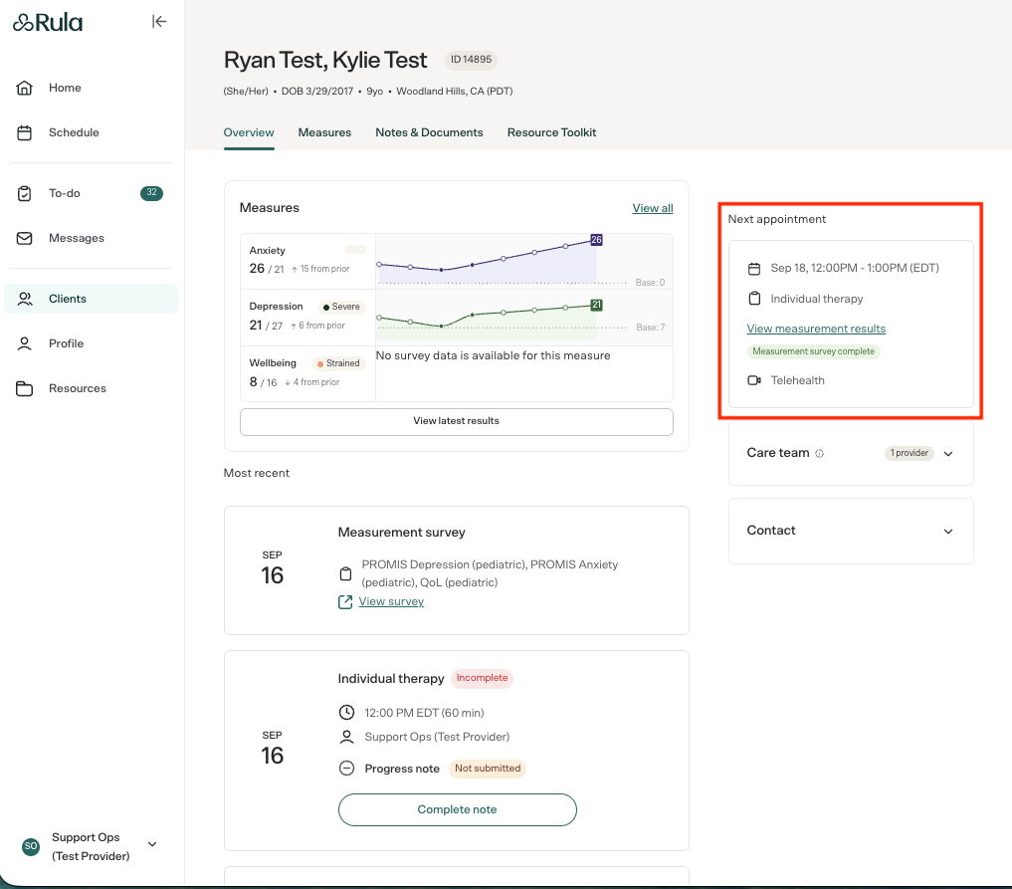Click the Care team info icon
The image size is (1012, 889).
[820, 453]
